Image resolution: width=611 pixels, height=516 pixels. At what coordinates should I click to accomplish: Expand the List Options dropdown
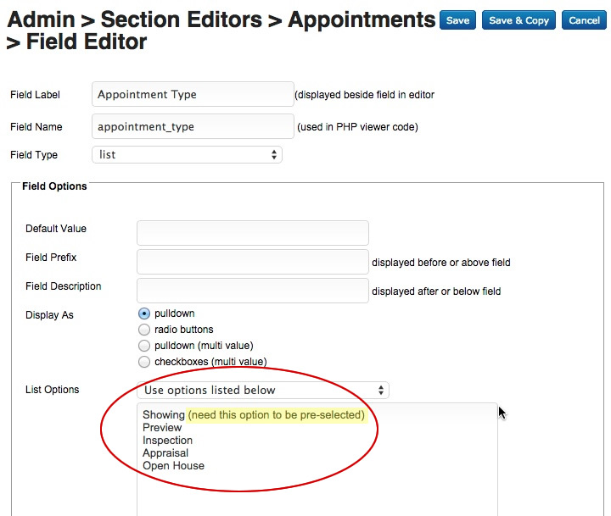point(262,390)
